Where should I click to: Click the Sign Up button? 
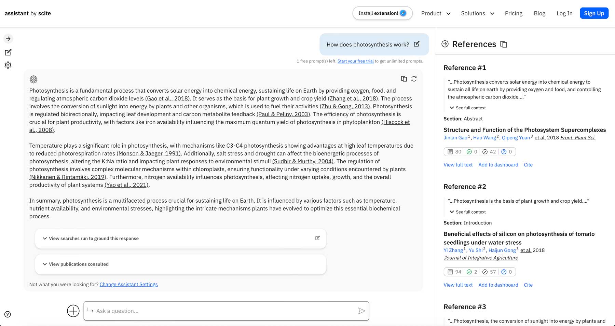(594, 13)
